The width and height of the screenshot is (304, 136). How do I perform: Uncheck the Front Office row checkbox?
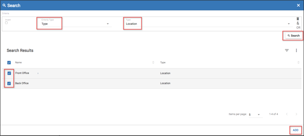9,73
